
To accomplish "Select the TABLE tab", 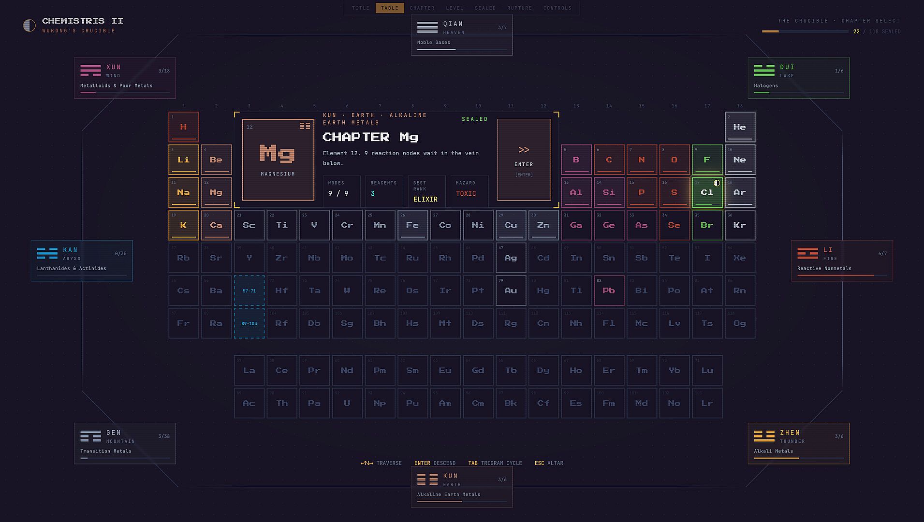I will pos(390,8).
